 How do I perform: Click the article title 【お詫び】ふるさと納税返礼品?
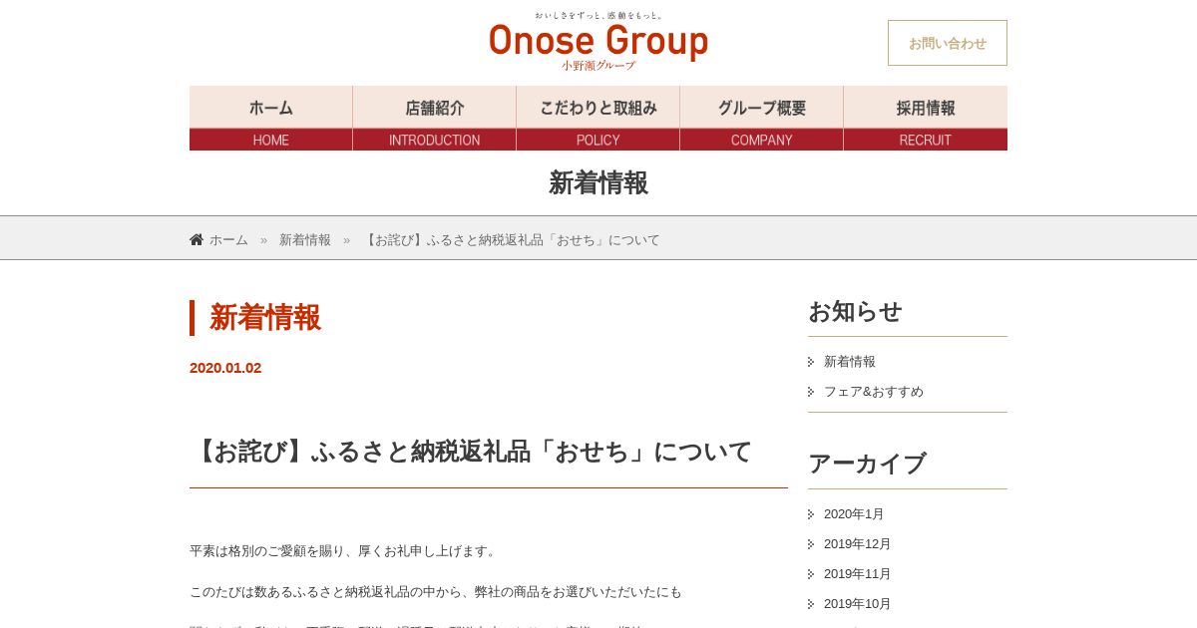click(x=471, y=452)
